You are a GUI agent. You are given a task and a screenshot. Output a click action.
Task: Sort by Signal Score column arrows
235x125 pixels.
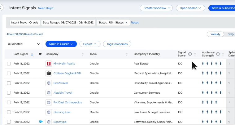pyautogui.click(x=195, y=54)
